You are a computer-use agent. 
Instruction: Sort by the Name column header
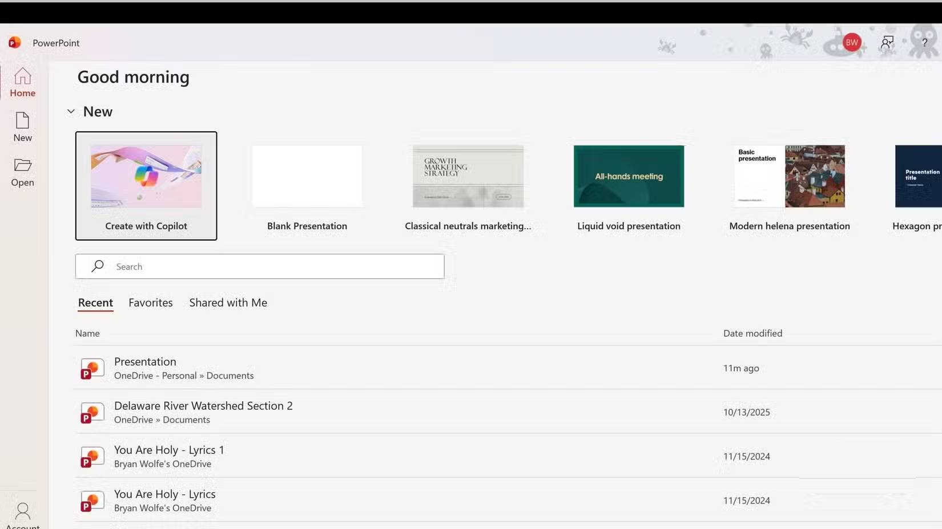[x=87, y=333]
